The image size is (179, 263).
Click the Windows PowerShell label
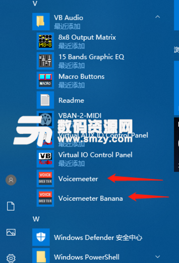(x=87, y=257)
